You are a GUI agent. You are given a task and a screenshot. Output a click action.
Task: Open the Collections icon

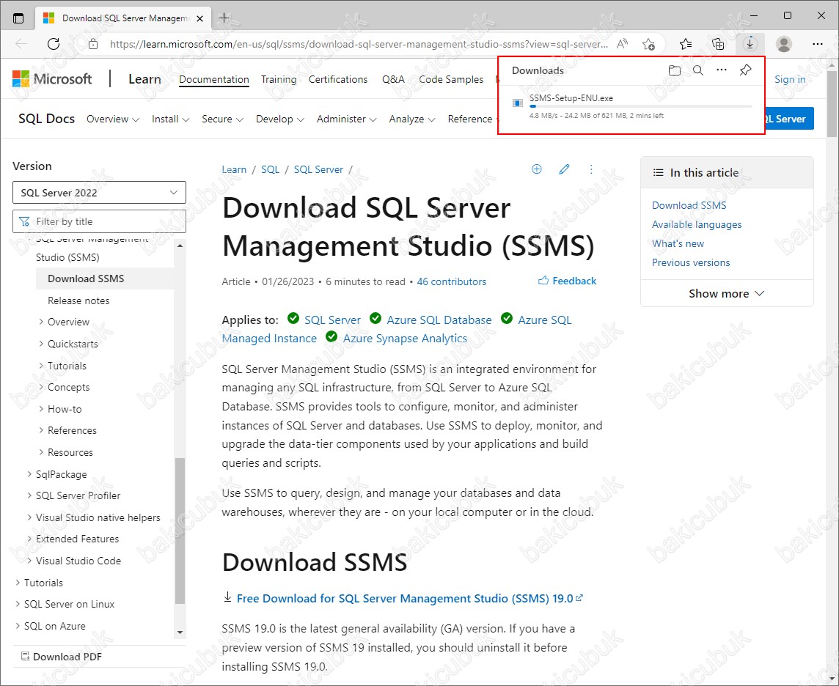pos(718,44)
